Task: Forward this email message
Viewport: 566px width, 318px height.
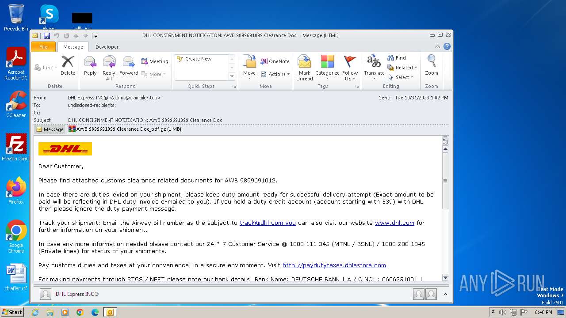Action: pos(129,66)
